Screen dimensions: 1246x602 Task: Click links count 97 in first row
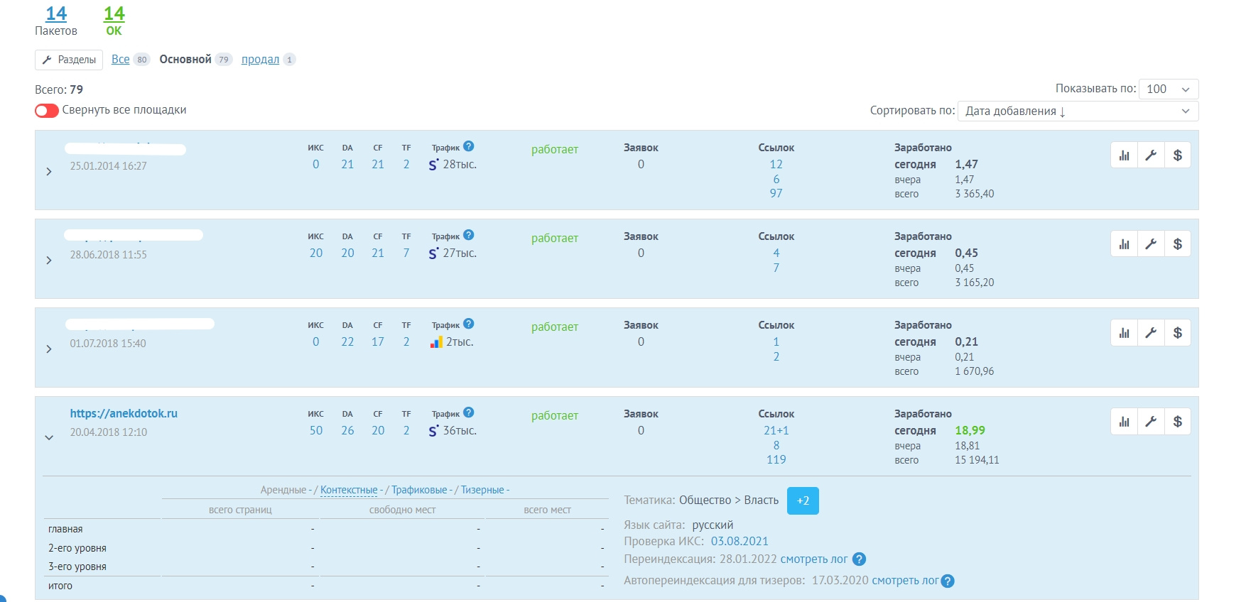[x=776, y=194]
